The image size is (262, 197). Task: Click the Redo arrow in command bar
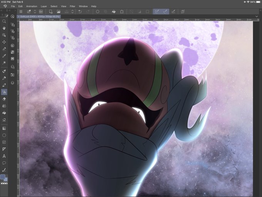coord(88,12)
